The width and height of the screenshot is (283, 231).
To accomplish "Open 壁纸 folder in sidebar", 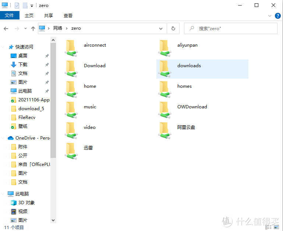I will click(x=23, y=126).
